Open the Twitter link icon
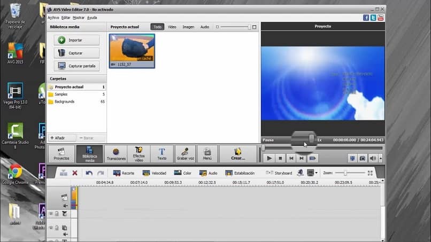Screen dimensions: 431x242 point(373,18)
